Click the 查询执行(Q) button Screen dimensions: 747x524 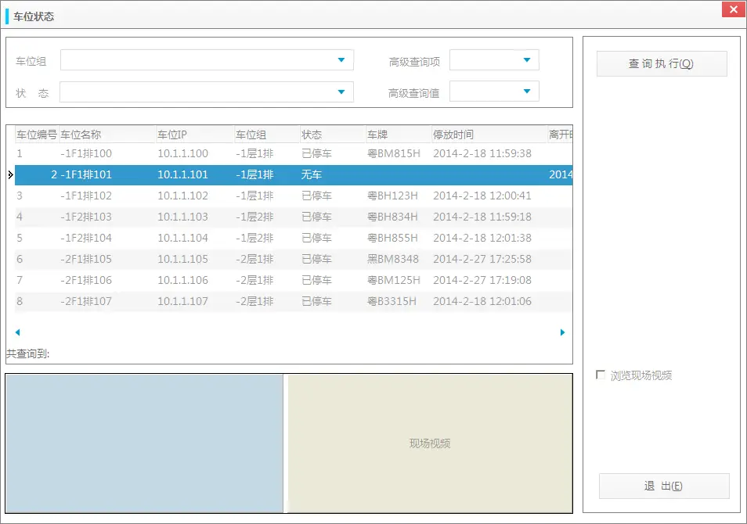tap(662, 63)
